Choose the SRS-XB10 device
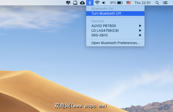This screenshot has height=112, width=173. (115, 35)
